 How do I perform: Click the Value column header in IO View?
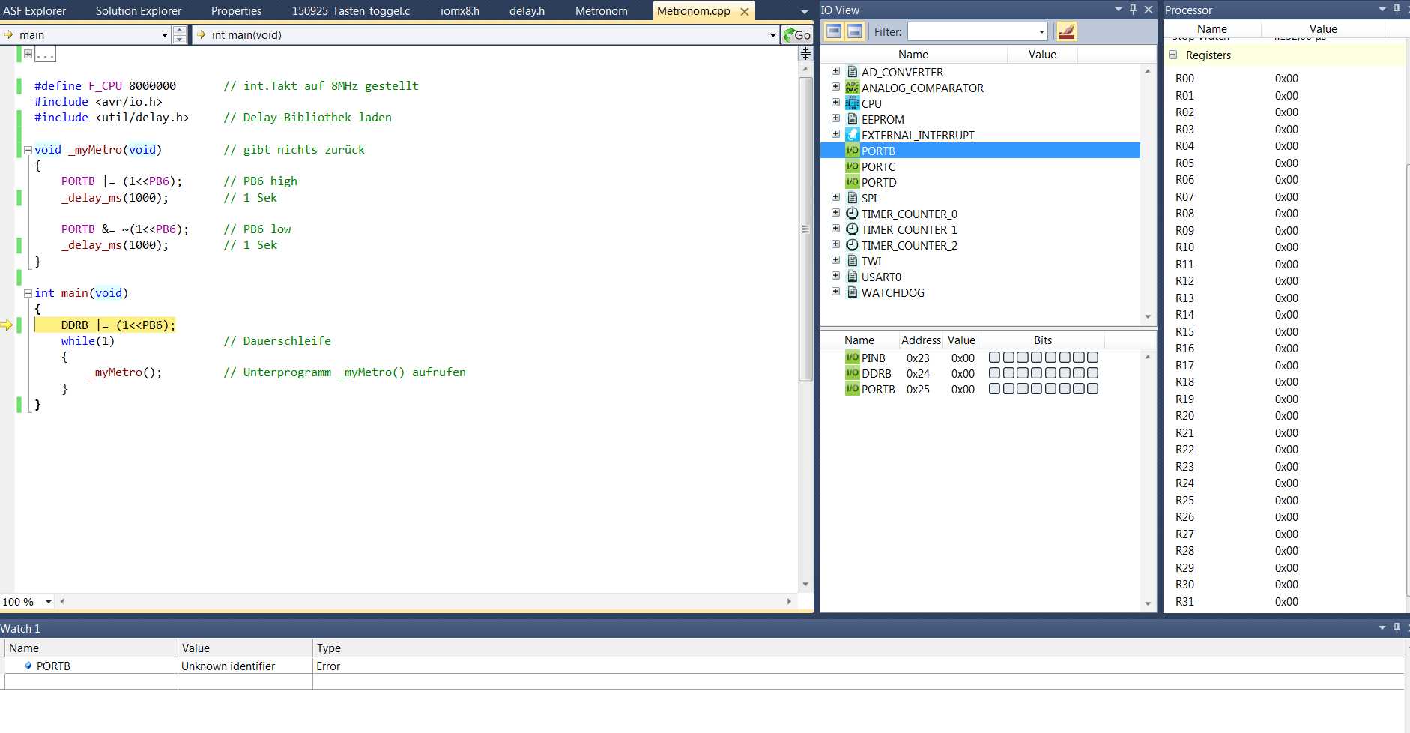coord(1042,54)
